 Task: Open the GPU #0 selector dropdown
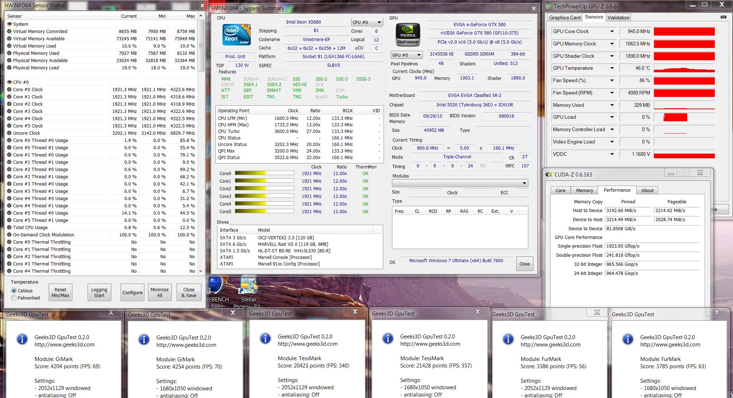[406, 55]
